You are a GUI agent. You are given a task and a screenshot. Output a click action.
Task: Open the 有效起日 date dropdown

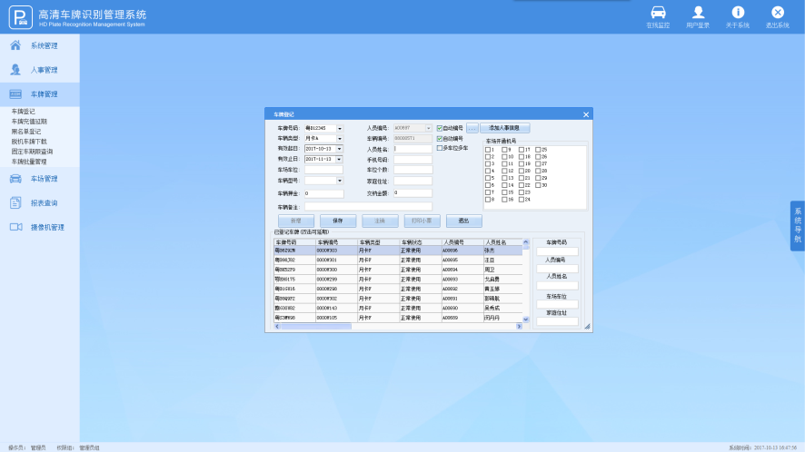[x=340, y=149]
